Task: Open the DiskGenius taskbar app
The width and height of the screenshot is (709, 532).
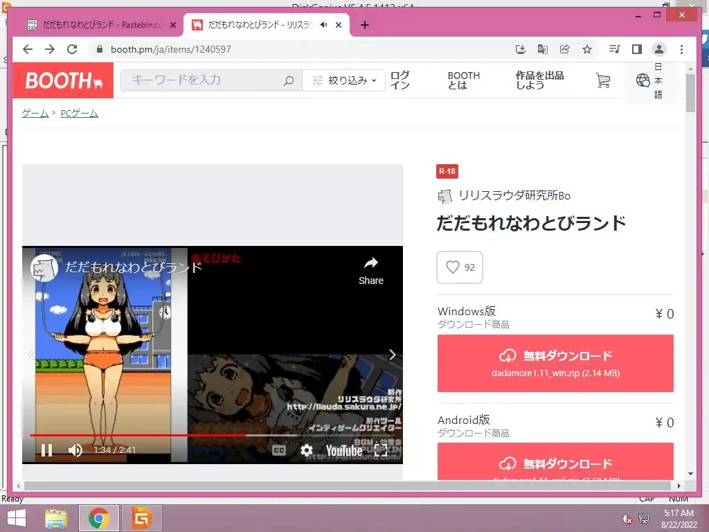Action: point(141,518)
